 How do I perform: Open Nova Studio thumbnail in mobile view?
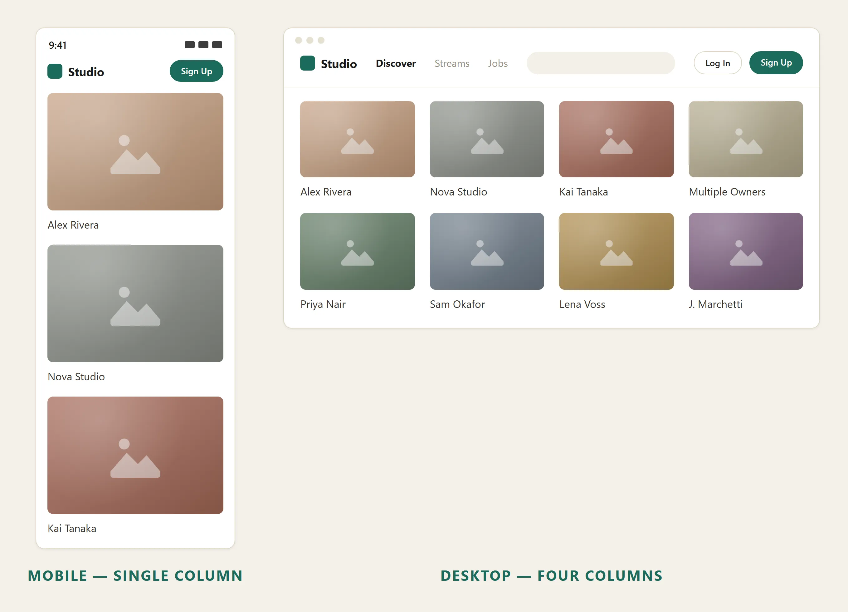point(135,304)
